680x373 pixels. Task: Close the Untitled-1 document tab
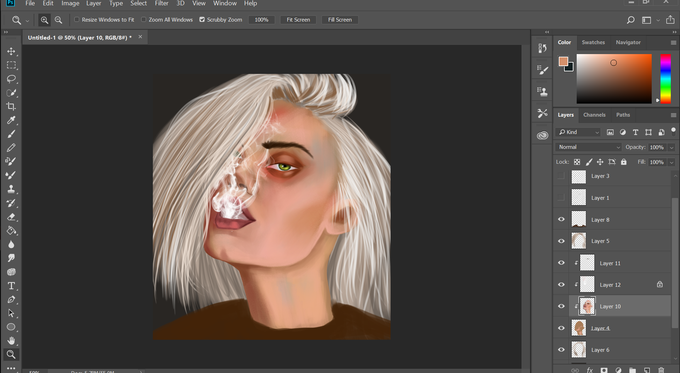pos(140,37)
